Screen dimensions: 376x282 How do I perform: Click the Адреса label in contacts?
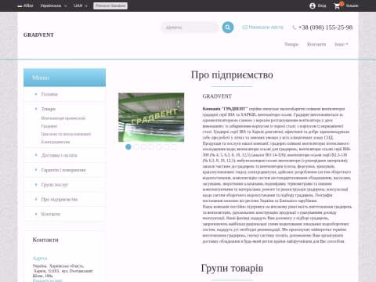[40, 258]
